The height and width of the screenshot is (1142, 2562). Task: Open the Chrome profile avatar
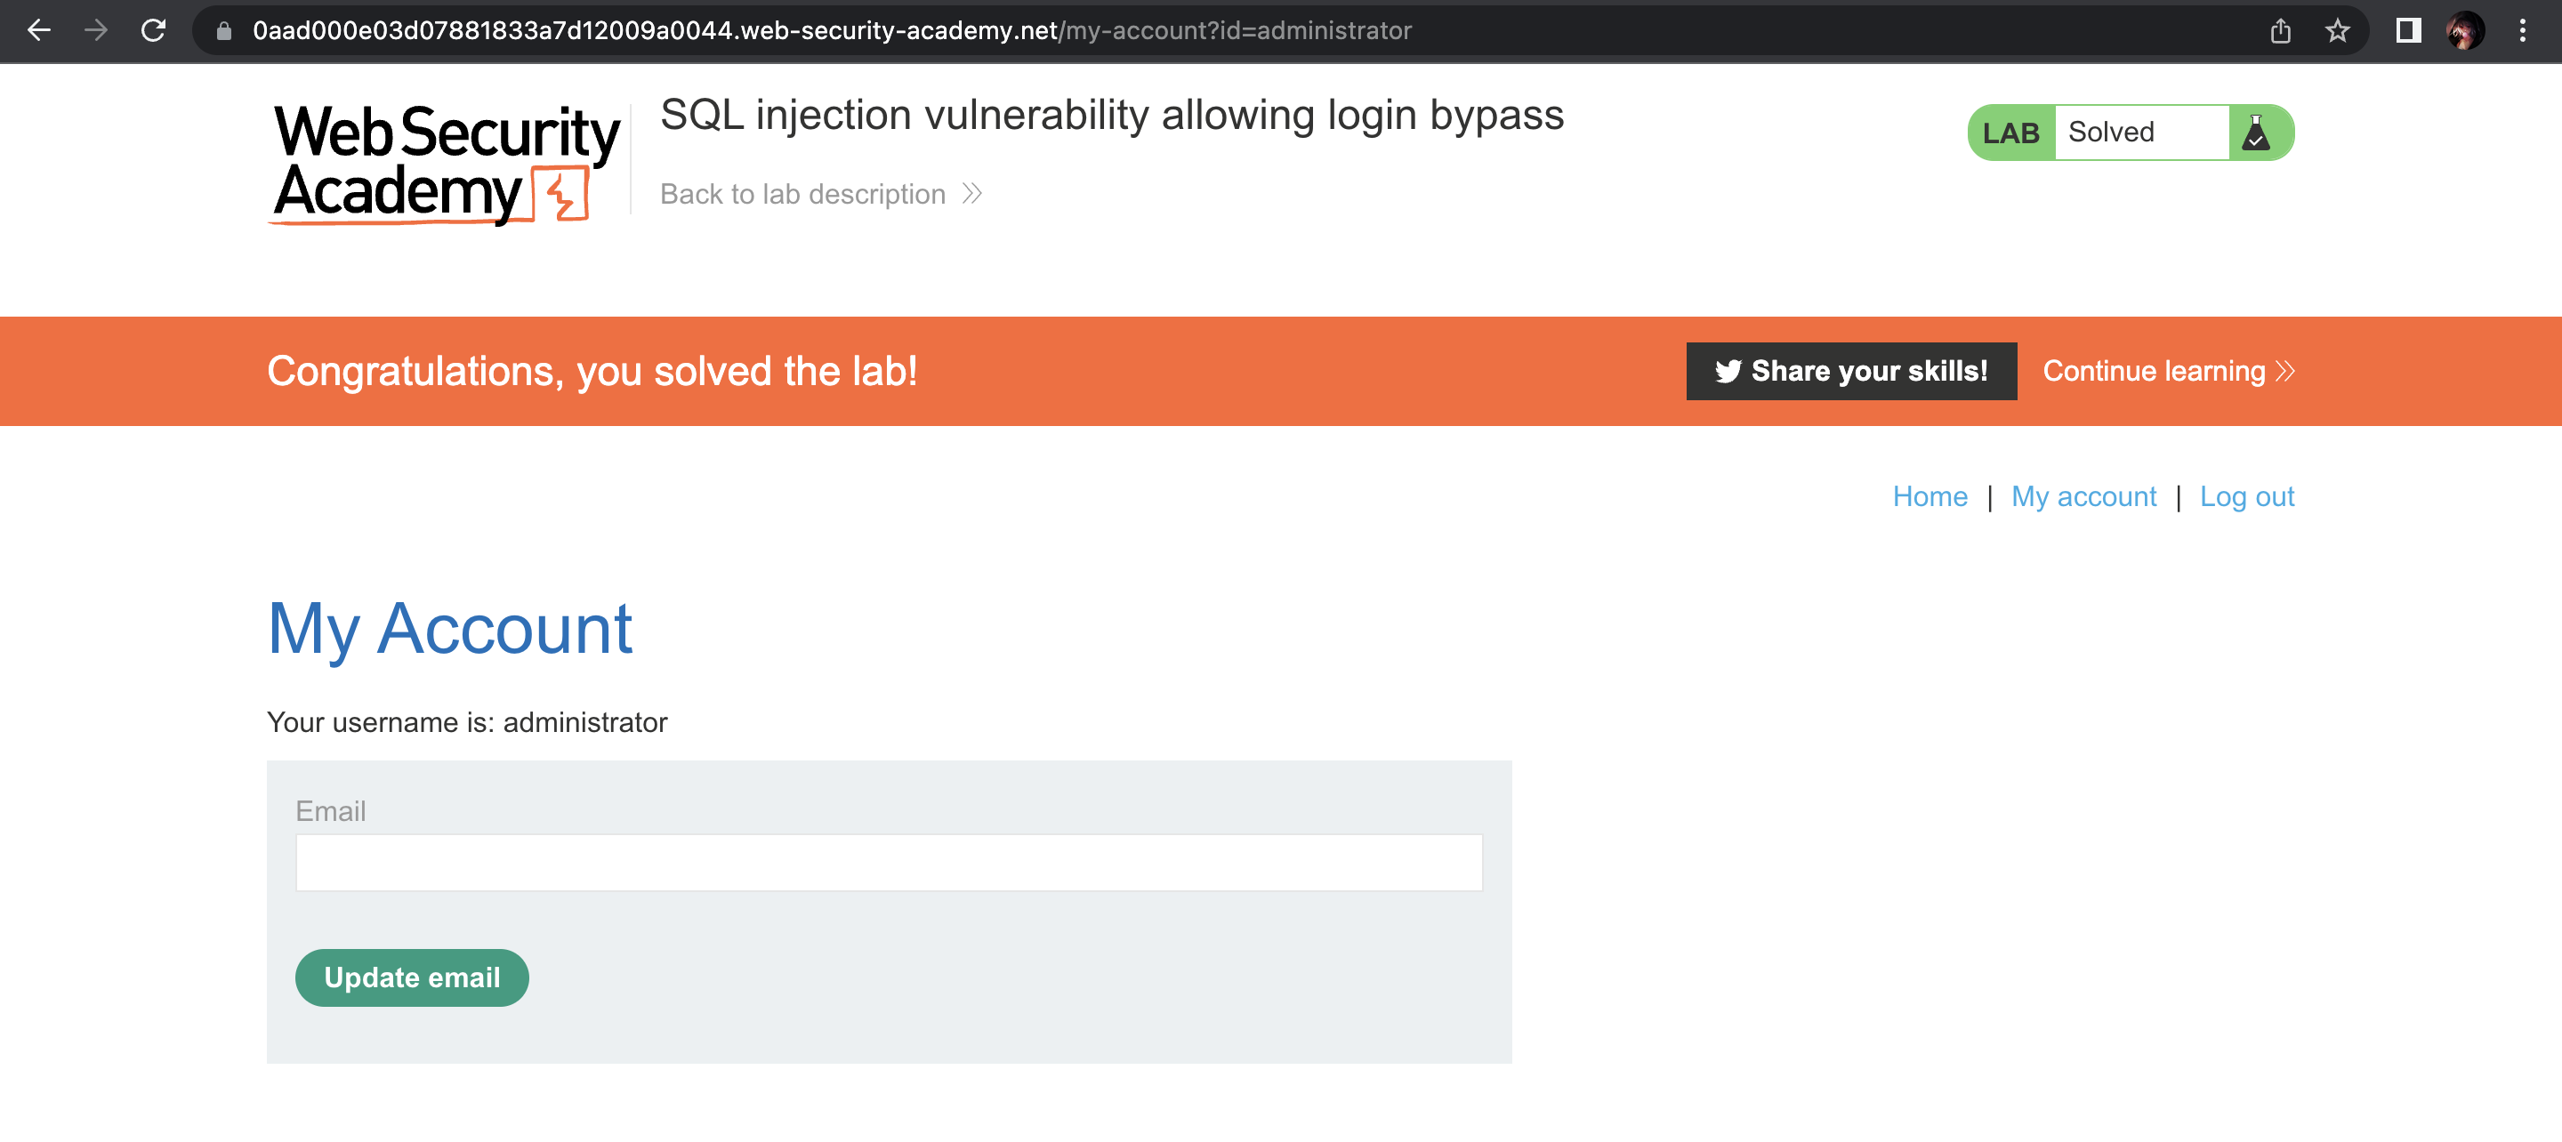click(x=2464, y=31)
